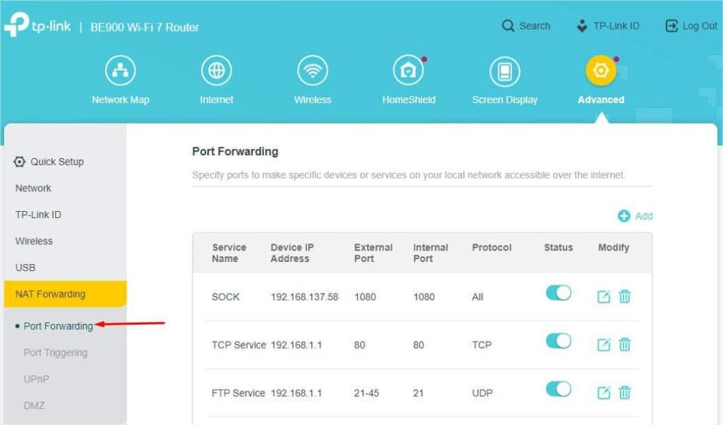Expand the Quick Setup menu item

56,162
